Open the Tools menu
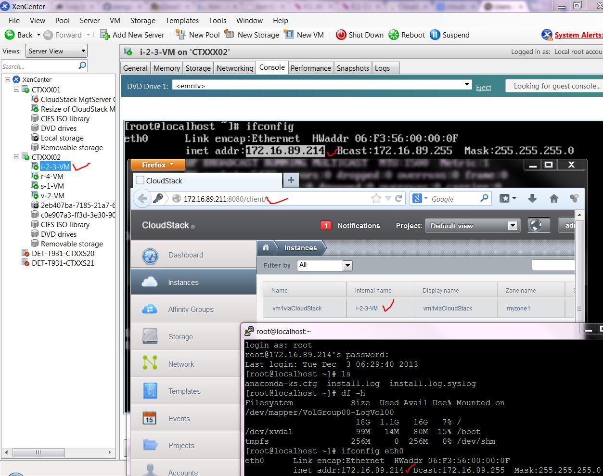This screenshot has width=603, height=476. (x=218, y=20)
